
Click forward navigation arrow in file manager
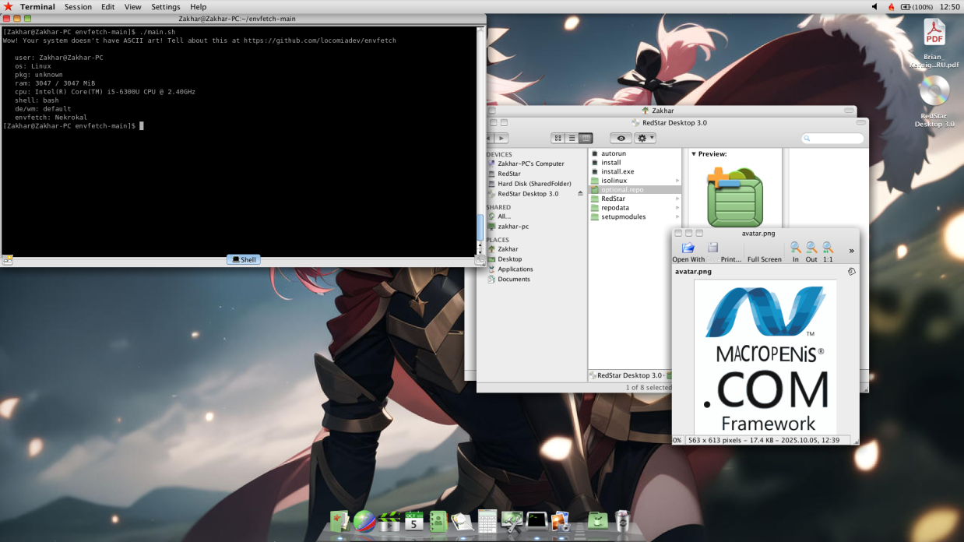[501, 138]
